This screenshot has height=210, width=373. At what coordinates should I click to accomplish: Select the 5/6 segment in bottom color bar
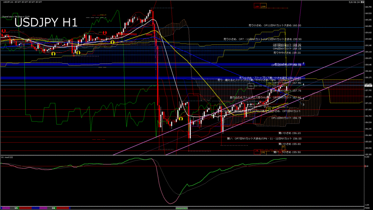click(x=16, y=208)
